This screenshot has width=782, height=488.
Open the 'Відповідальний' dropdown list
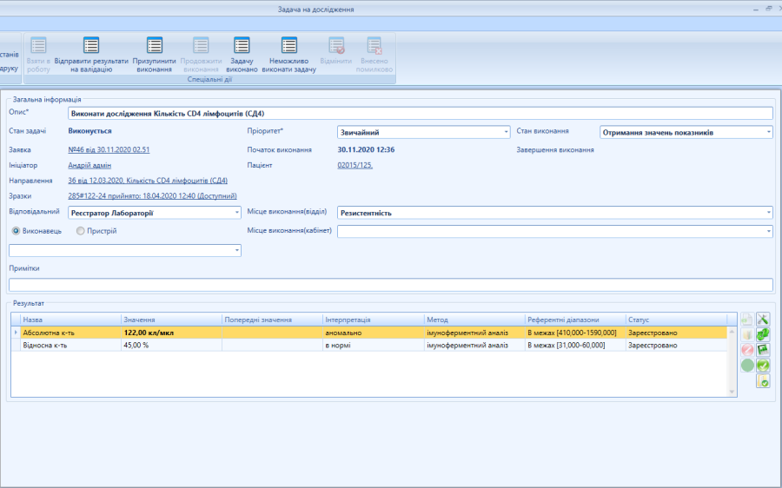tap(236, 213)
